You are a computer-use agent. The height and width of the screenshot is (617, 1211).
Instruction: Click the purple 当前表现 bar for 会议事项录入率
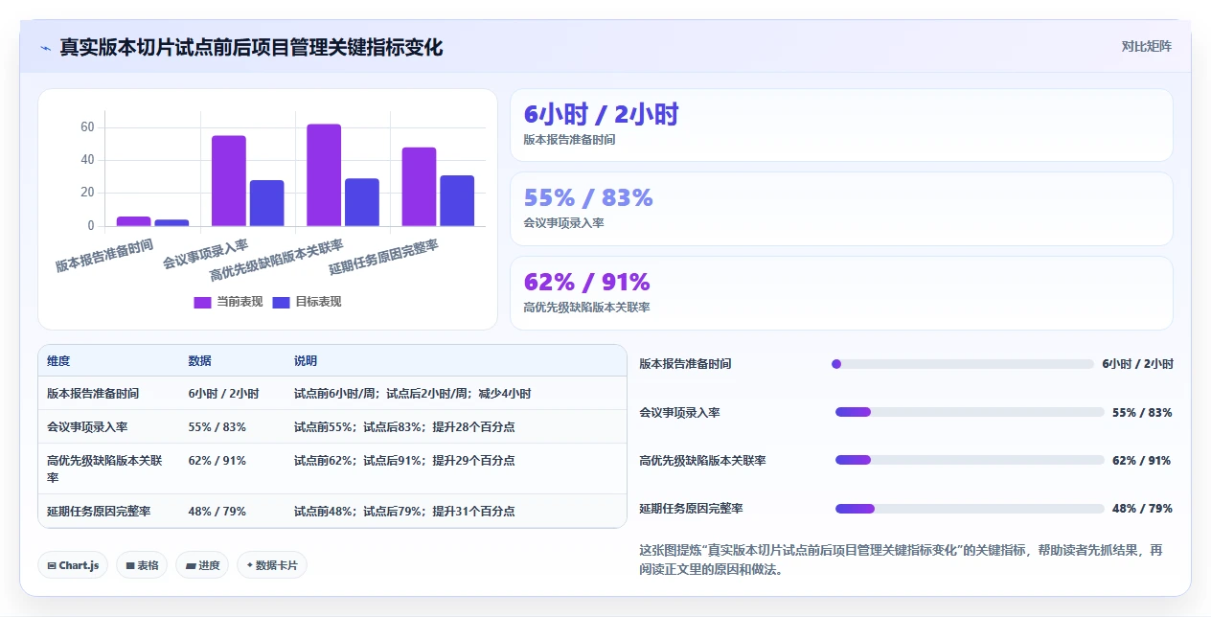tap(229, 181)
